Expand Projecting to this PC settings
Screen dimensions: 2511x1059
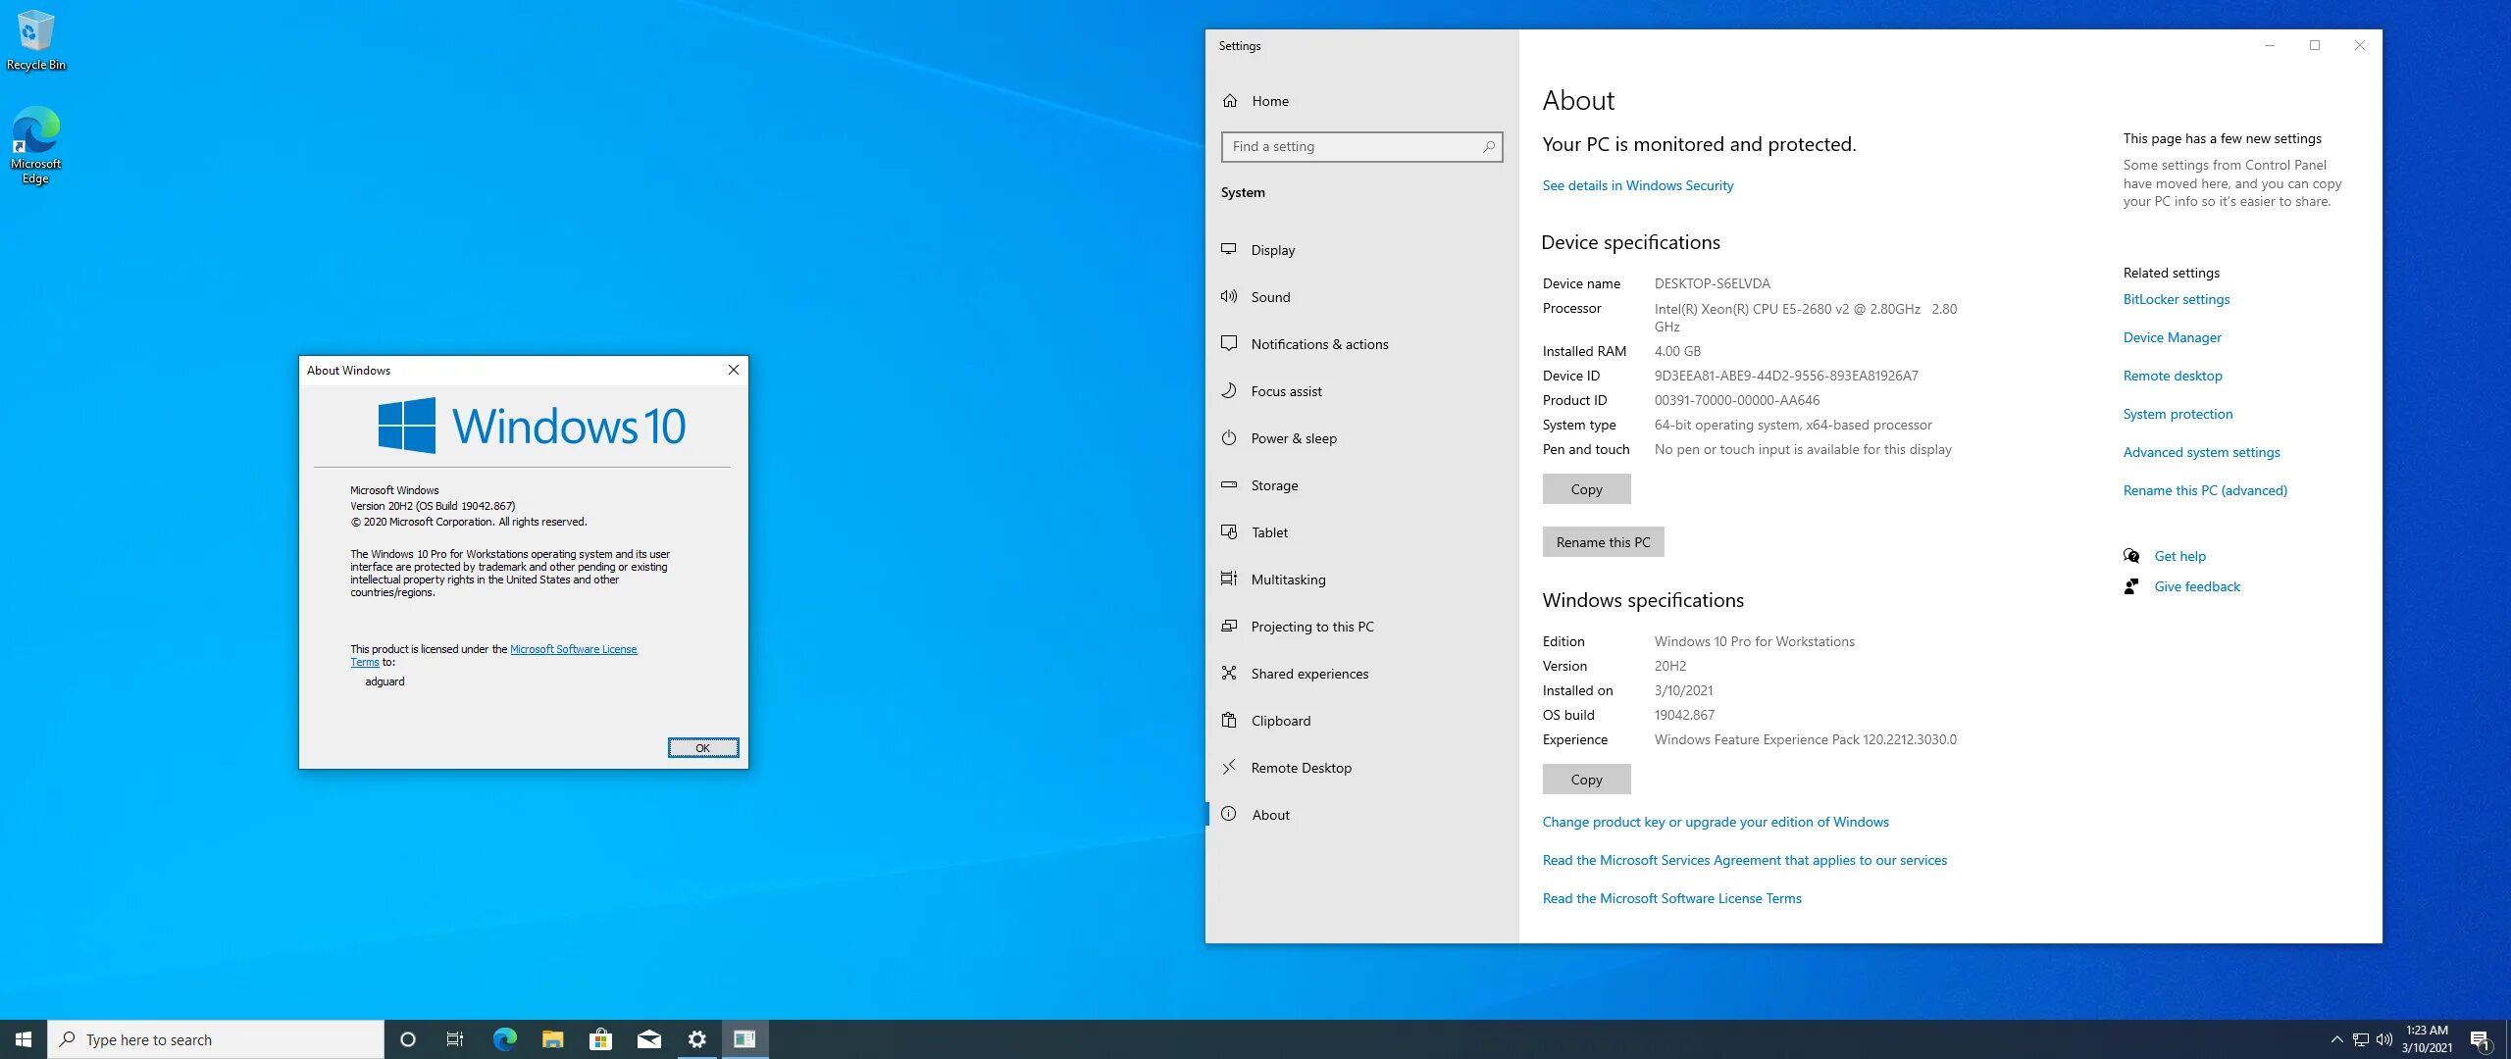[1311, 626]
